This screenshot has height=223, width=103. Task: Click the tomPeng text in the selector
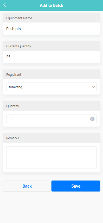tap(16, 87)
